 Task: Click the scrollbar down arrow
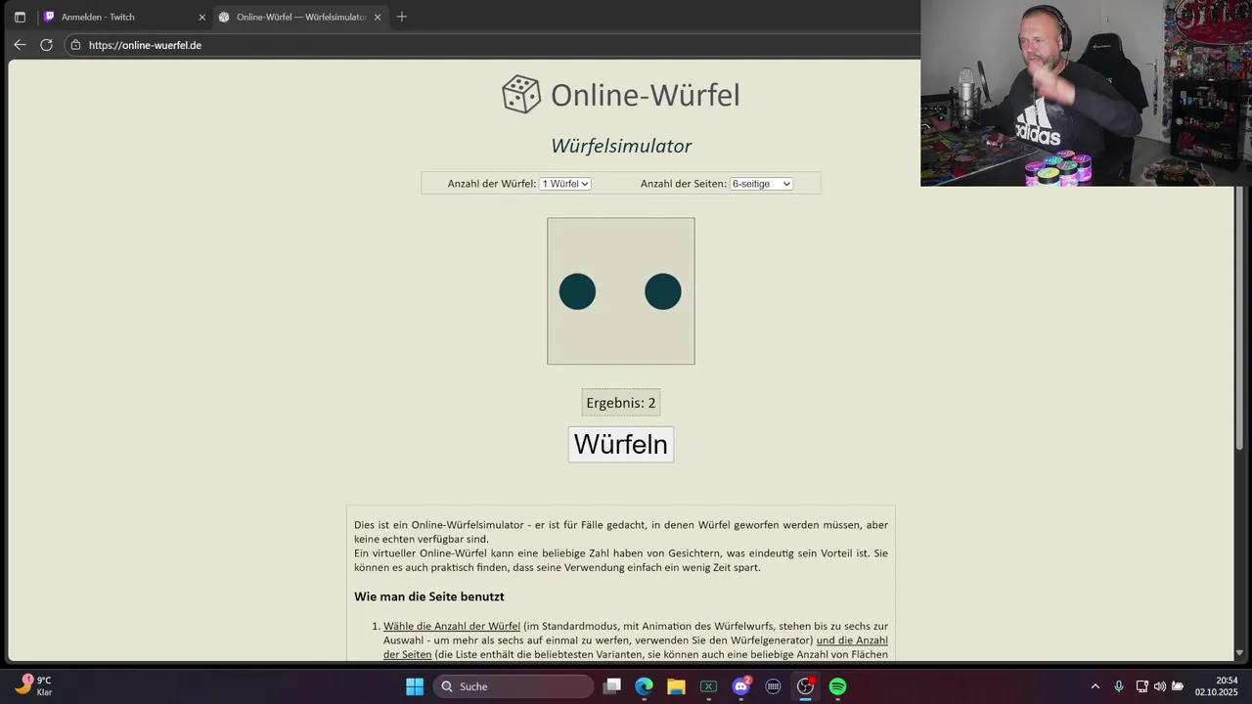[1239, 652]
